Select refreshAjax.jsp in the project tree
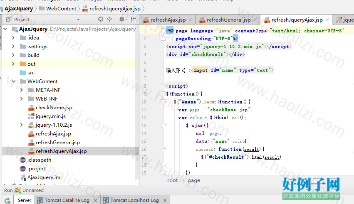This screenshot has width=354, height=204. 53,134
